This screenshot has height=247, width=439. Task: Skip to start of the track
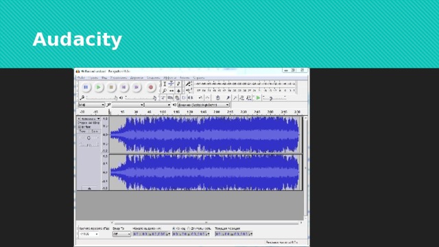click(x=123, y=87)
